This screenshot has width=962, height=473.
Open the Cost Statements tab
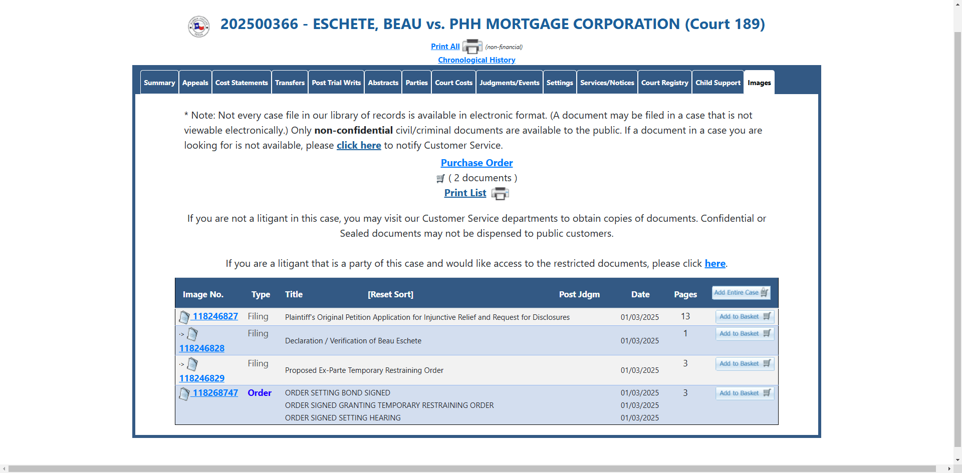(242, 83)
